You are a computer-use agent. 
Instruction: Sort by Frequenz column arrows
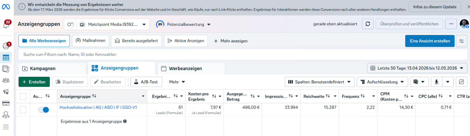pos(363,96)
